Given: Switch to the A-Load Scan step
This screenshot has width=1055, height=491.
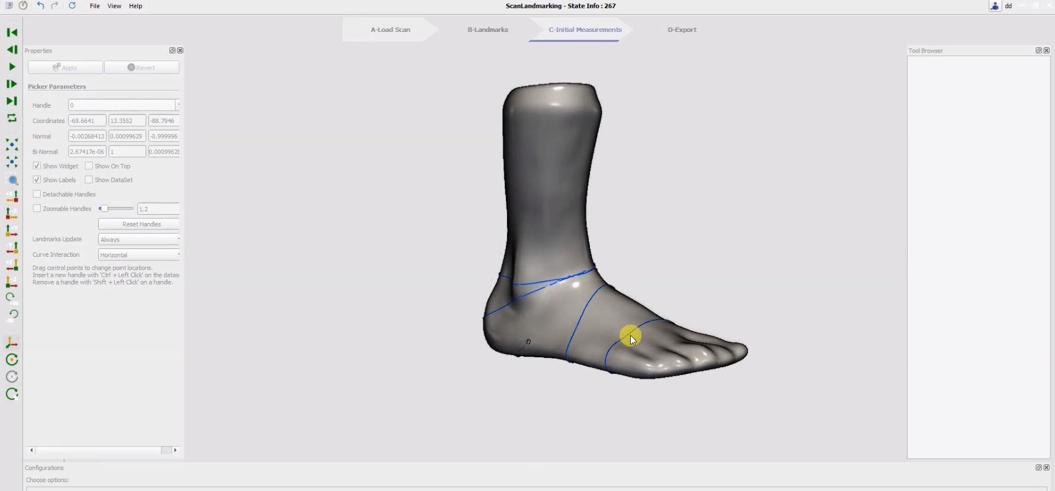Looking at the screenshot, I should [x=391, y=30].
